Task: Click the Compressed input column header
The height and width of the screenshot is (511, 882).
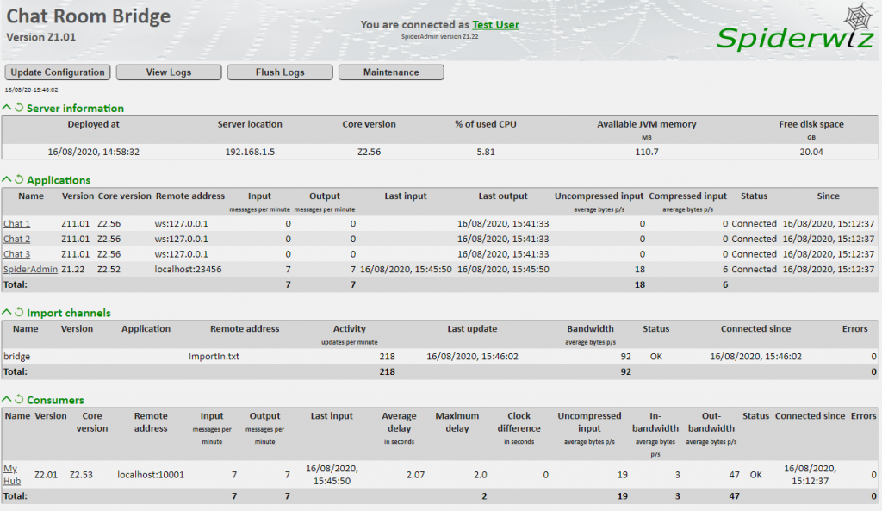Action: point(687,196)
